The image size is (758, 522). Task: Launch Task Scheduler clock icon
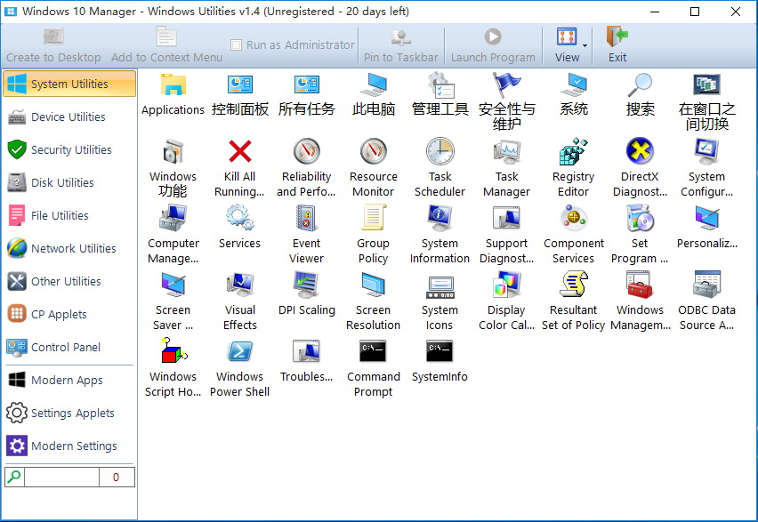click(x=439, y=151)
